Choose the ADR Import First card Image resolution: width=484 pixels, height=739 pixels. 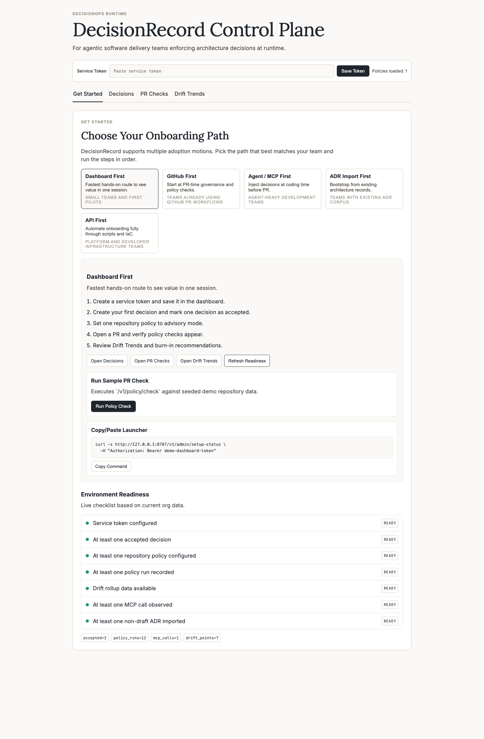pos(364,188)
